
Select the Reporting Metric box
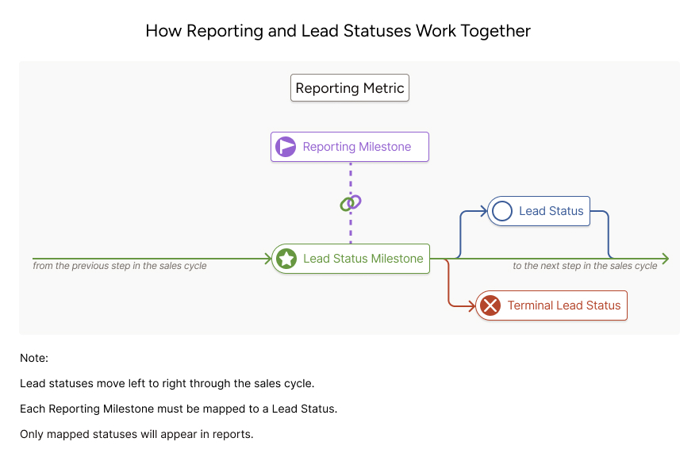point(350,88)
